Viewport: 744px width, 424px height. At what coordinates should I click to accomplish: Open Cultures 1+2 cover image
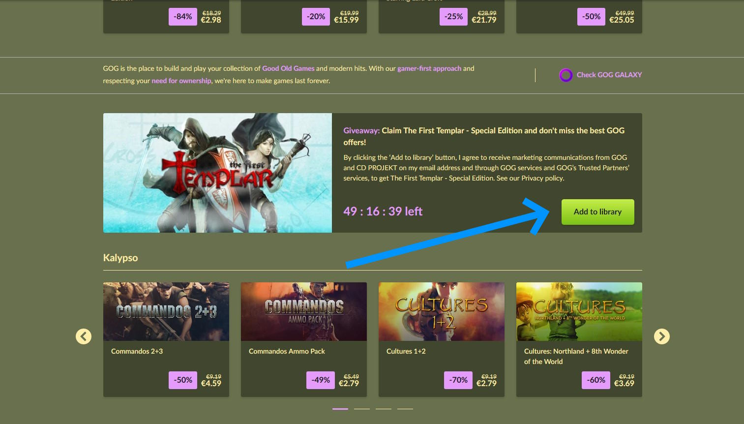click(442, 311)
